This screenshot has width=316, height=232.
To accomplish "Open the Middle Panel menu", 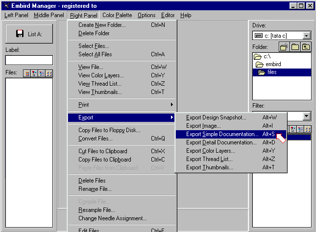I will click(49, 15).
